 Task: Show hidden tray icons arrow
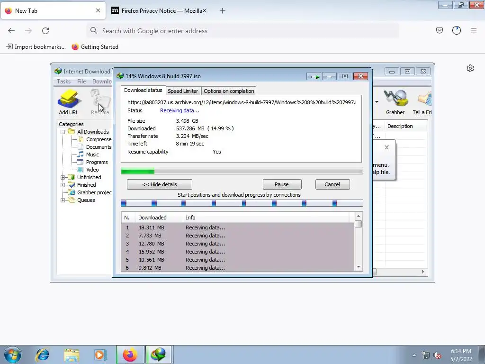414,355
